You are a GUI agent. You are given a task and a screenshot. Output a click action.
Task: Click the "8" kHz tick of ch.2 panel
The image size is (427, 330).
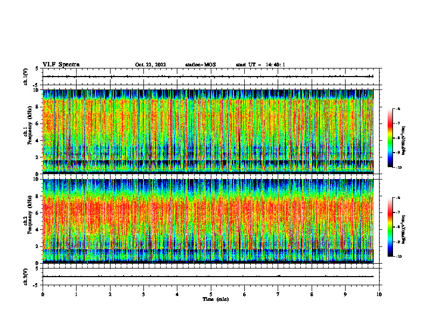point(38,196)
